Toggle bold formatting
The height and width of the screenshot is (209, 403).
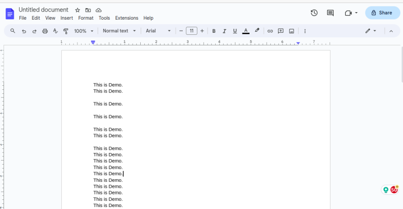tap(214, 31)
